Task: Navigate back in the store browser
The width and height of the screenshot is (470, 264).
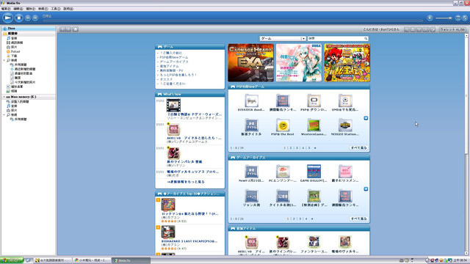Action: [62, 29]
